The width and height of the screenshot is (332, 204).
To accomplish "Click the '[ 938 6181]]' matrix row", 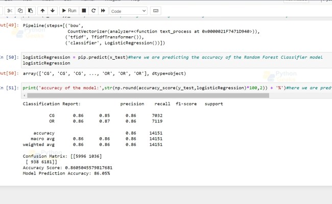I will 41,162.
